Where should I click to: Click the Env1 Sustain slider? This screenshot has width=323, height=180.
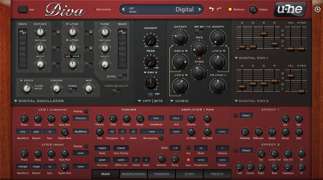[263, 33]
